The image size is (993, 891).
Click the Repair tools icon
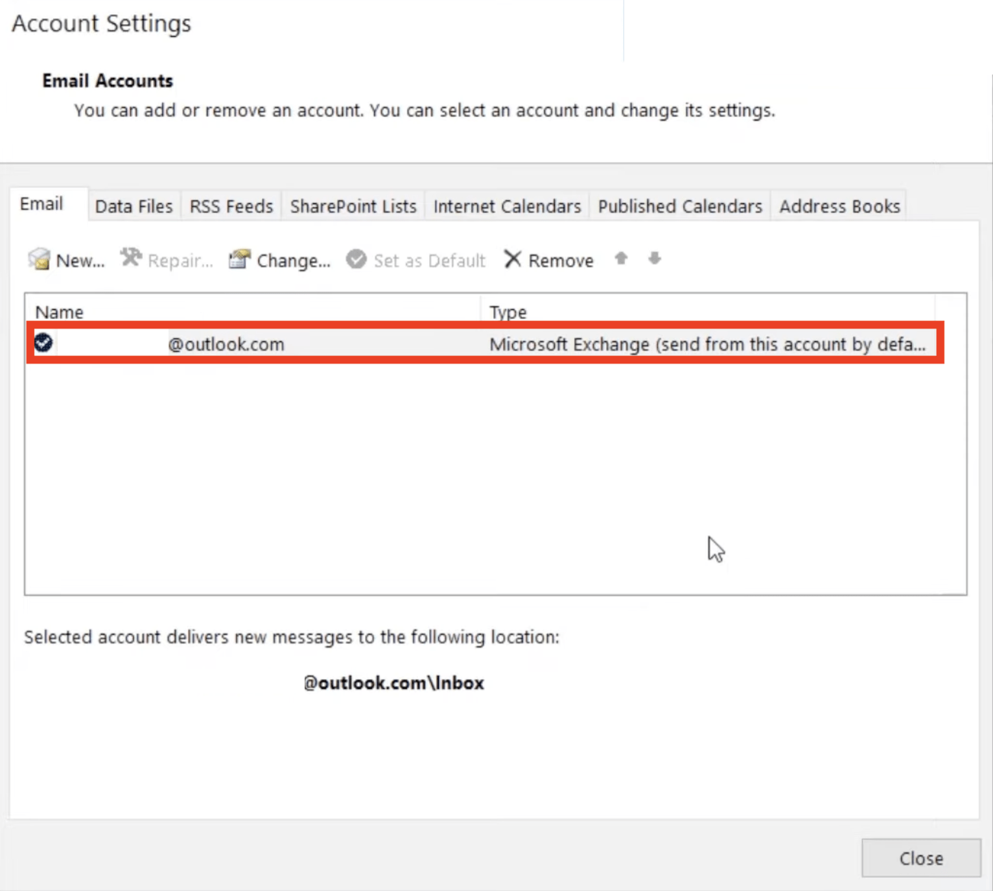click(131, 258)
